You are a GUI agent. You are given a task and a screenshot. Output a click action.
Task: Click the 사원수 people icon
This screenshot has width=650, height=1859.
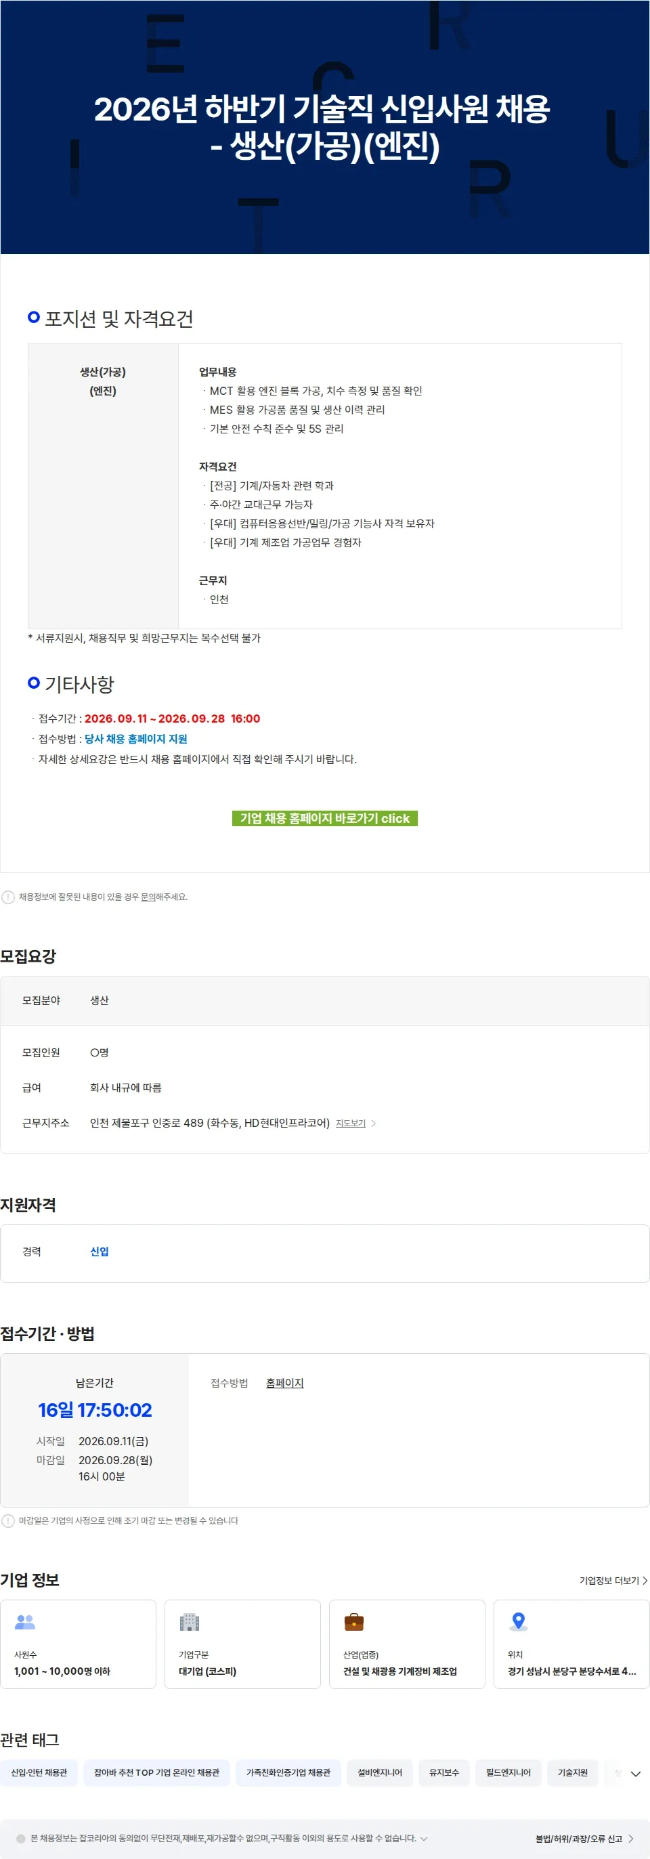coord(25,1621)
